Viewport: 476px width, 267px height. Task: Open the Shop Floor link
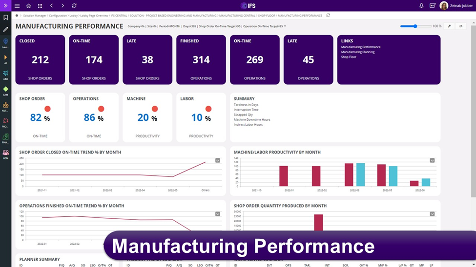click(x=349, y=57)
